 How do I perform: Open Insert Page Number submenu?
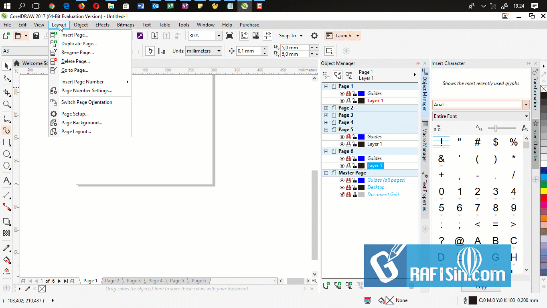tap(90, 82)
